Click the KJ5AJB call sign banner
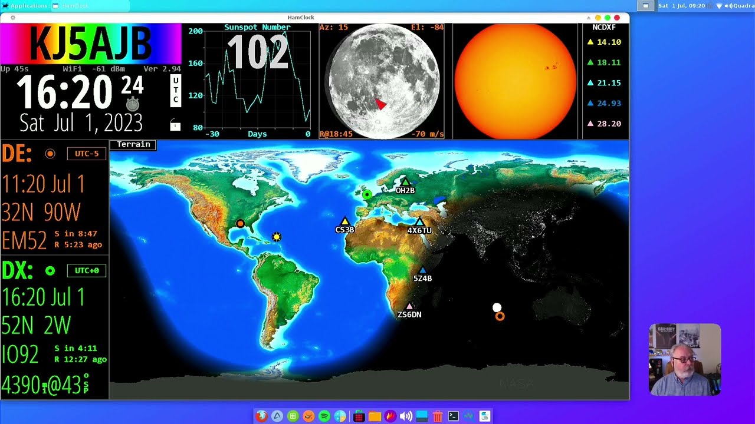Viewport: 755px width, 424px height. tap(90, 44)
